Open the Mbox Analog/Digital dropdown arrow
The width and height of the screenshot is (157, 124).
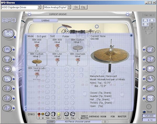[x=69, y=7]
